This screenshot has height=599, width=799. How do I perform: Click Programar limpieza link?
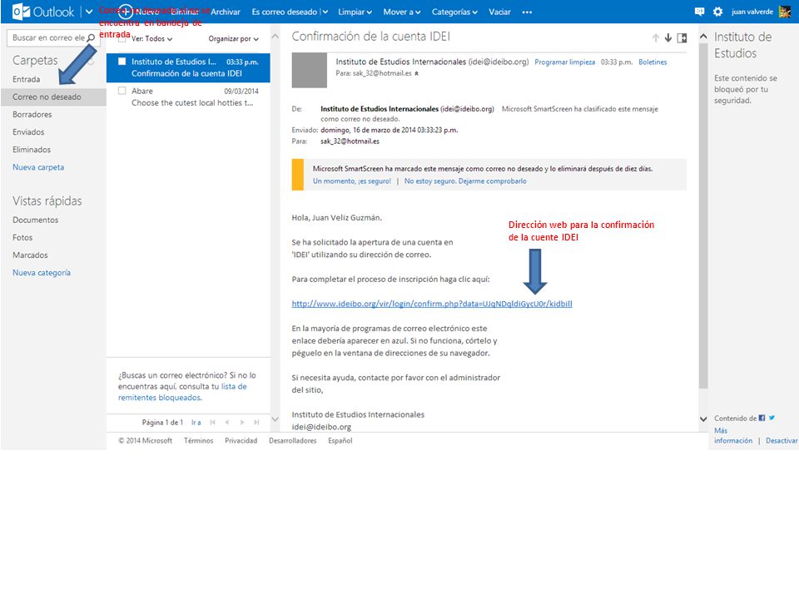pos(564,62)
